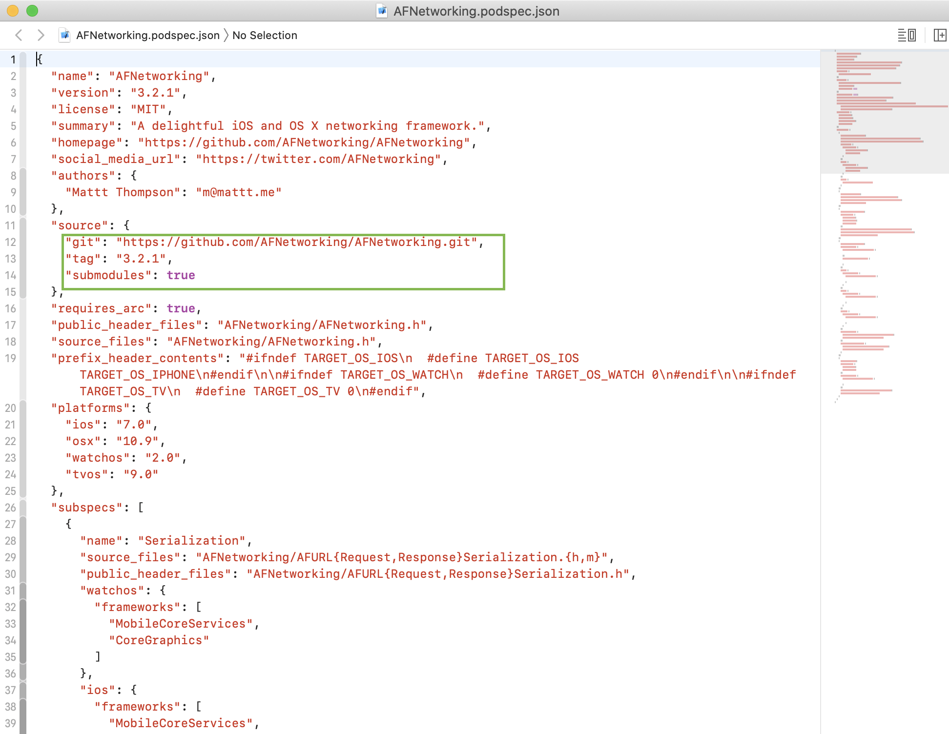Click the yellow minimize window button
949x734 pixels.
[13, 11]
